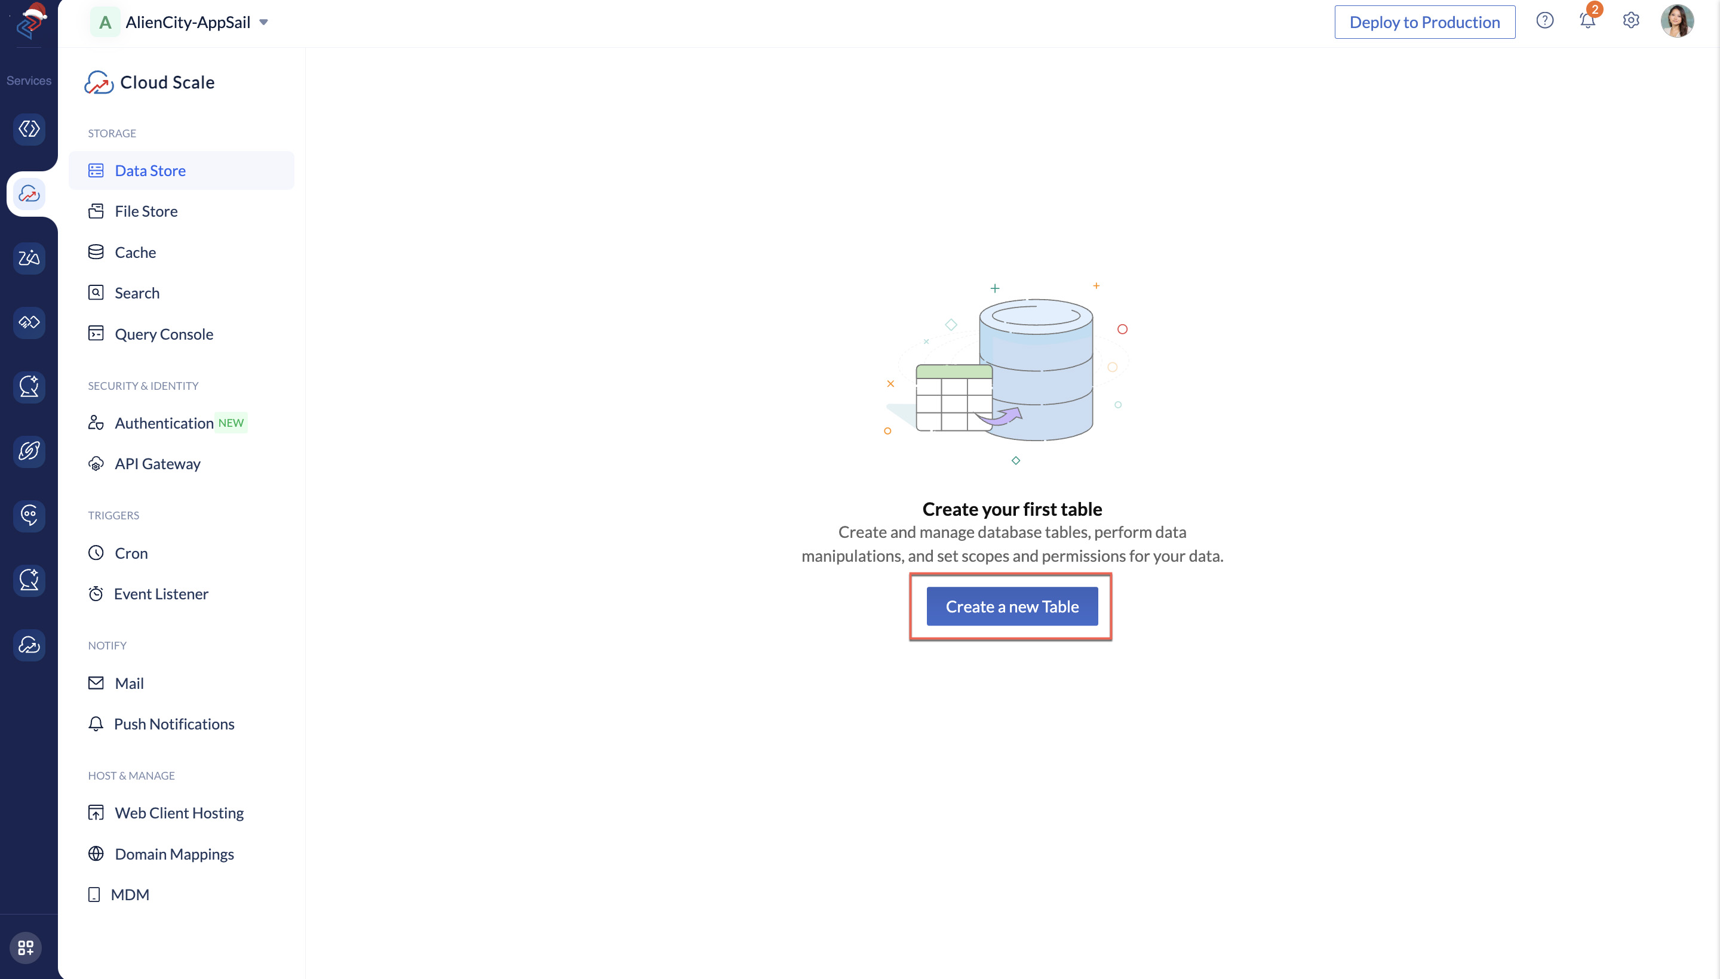Viewport: 1720px width, 979px height.
Task: Open Domain Mappings expander
Action: (x=174, y=852)
